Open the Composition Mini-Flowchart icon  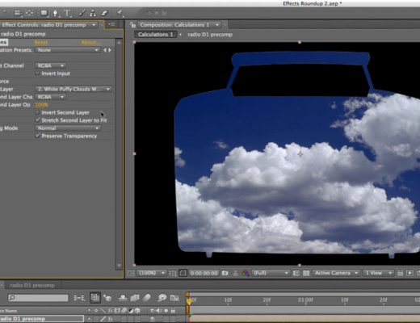[x=79, y=298]
